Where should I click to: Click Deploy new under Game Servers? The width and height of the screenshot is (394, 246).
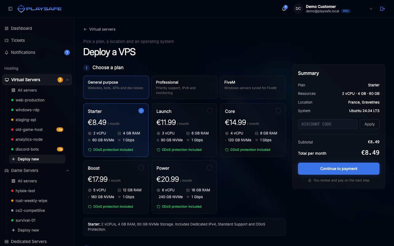37,230
